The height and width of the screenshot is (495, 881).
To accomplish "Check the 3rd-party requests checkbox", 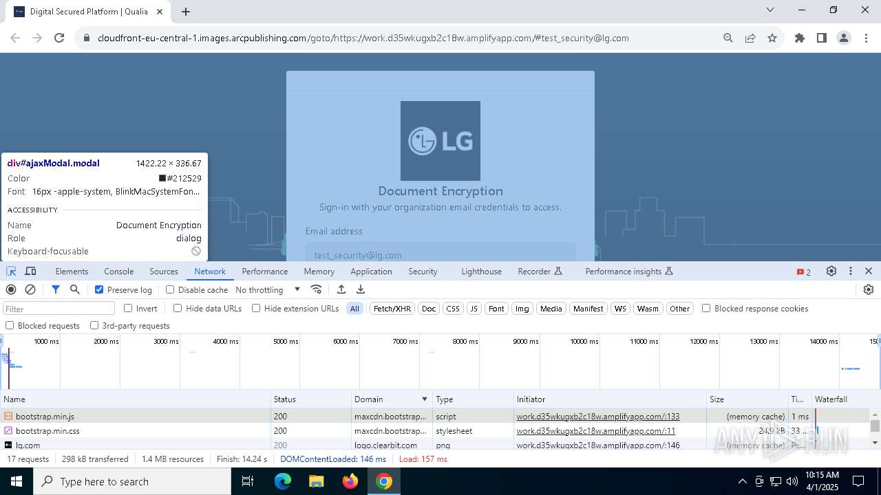I will [94, 325].
